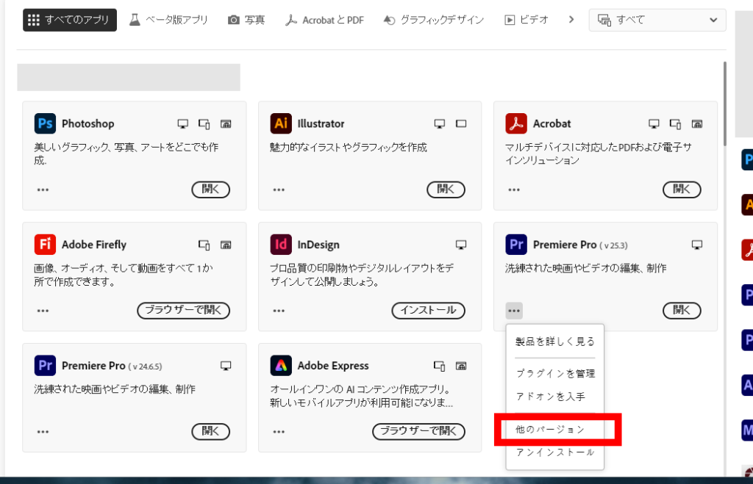The height and width of the screenshot is (484, 753).
Task: Choose 製品を詳しく見る from the menu
Action: (x=554, y=342)
